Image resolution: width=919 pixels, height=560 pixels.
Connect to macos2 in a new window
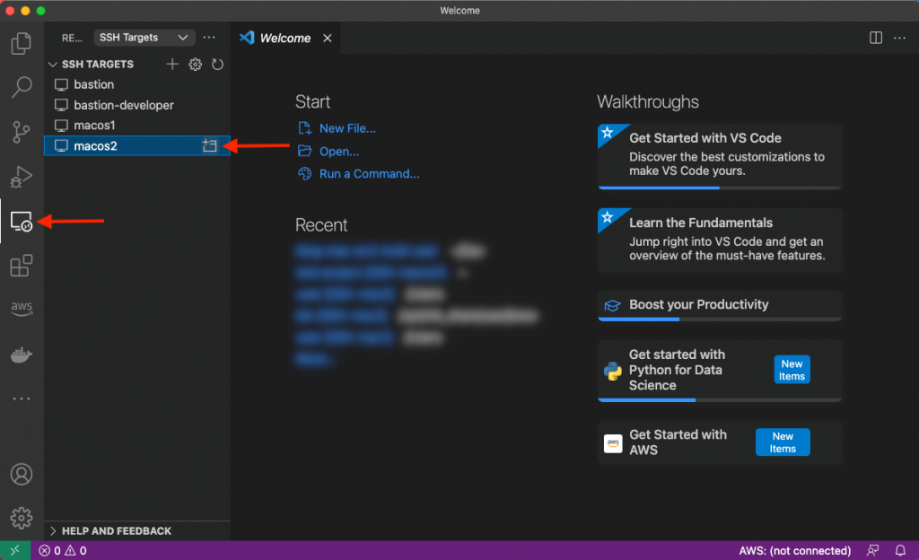(x=210, y=145)
